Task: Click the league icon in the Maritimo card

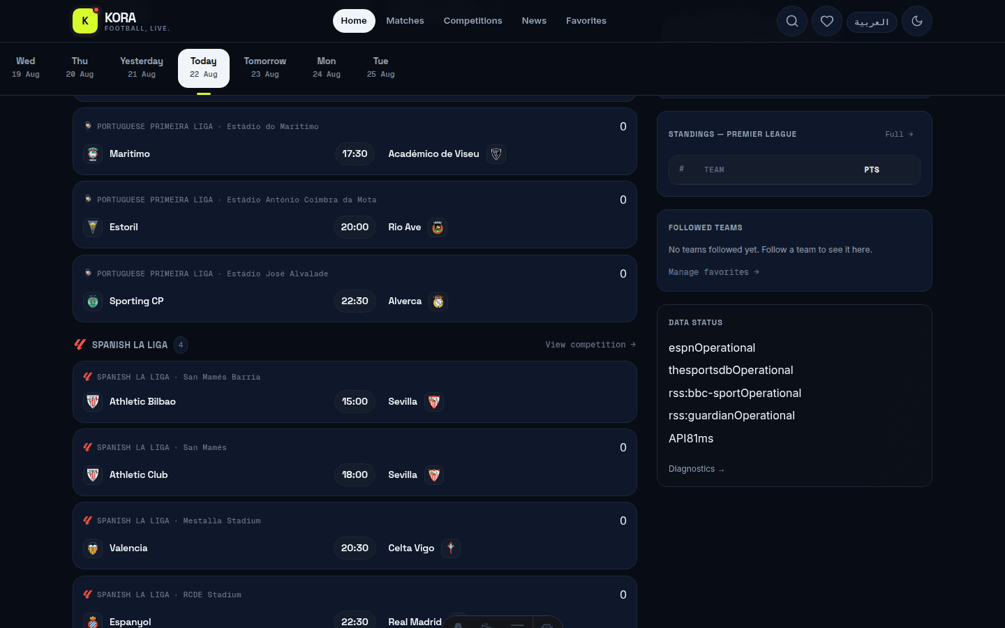Action: [x=88, y=126]
